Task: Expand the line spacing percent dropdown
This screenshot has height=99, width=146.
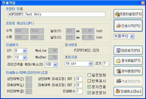Action: pos(55,65)
